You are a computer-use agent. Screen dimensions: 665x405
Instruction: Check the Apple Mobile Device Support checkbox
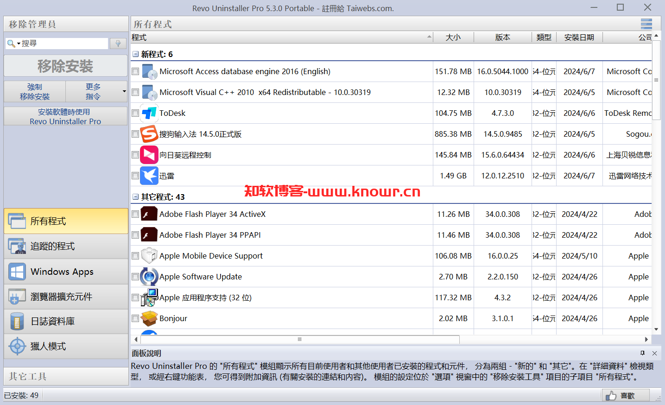[135, 256]
